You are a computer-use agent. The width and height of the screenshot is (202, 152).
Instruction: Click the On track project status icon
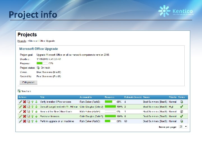(38, 68)
